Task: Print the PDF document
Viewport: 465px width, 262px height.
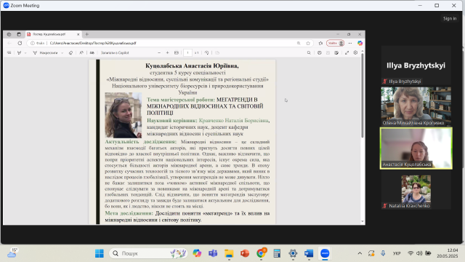Action: (x=320, y=52)
